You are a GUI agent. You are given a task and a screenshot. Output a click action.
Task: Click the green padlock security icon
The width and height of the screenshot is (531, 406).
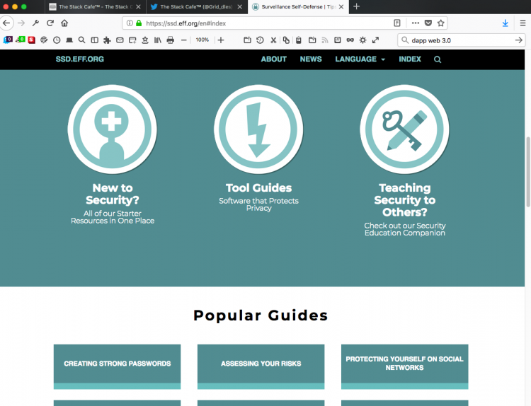[139, 23]
